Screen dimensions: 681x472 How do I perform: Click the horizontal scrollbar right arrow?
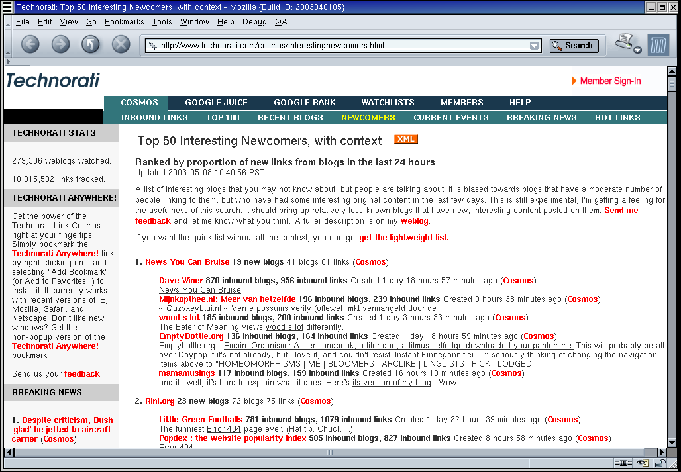(x=662, y=453)
